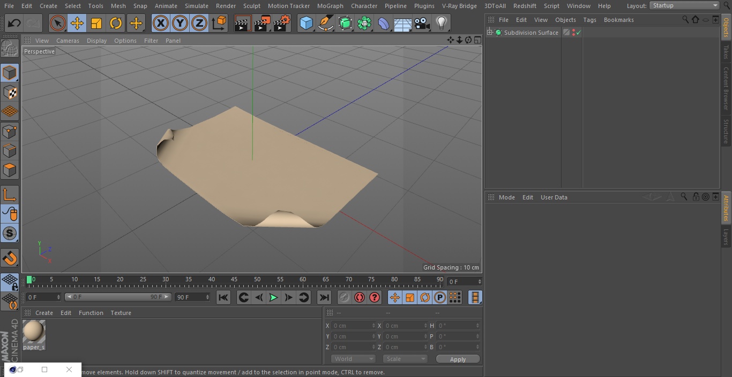Image resolution: width=732 pixels, height=377 pixels.
Task: Toggle the magnet workplane icon
Action: point(10,258)
